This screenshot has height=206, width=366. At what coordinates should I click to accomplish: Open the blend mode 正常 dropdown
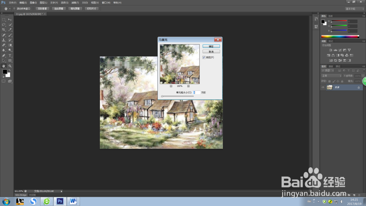332,76
